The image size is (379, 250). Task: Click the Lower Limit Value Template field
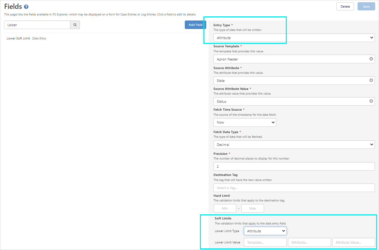[265, 242]
